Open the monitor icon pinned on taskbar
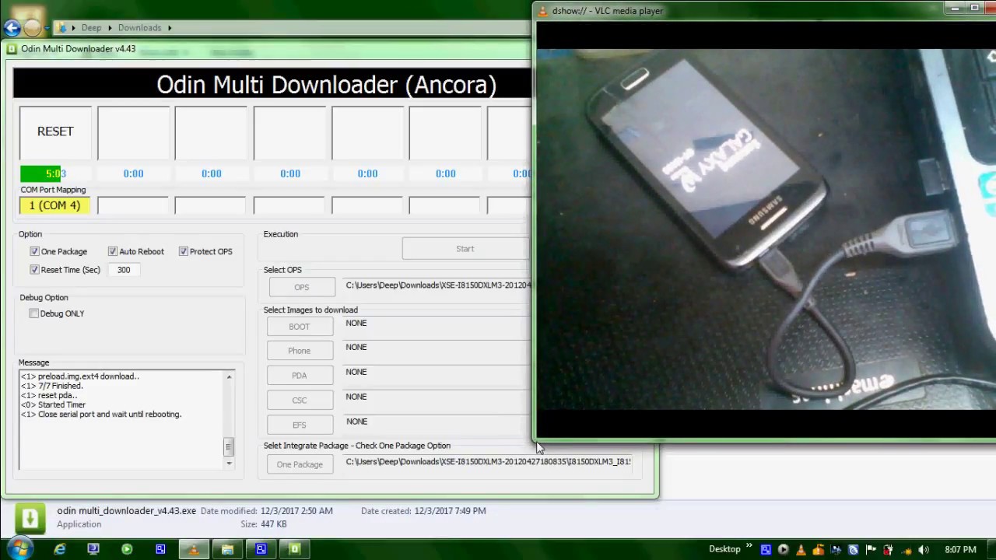Image resolution: width=996 pixels, height=560 pixels. tap(93, 549)
